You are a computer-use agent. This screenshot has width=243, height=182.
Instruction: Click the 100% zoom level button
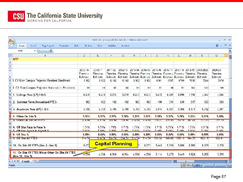click(x=197, y=165)
